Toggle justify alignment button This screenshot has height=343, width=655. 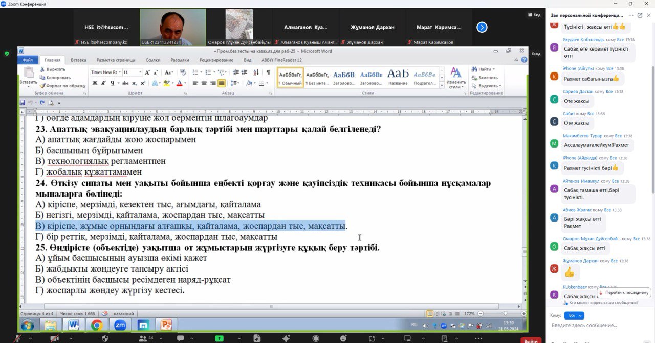click(222, 83)
